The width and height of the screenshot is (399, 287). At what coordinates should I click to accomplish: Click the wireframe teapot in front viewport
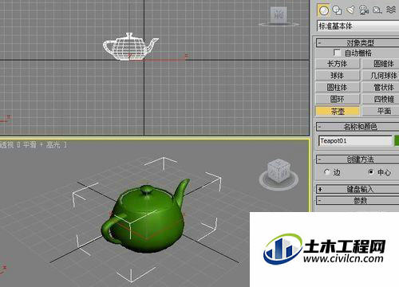(130, 46)
